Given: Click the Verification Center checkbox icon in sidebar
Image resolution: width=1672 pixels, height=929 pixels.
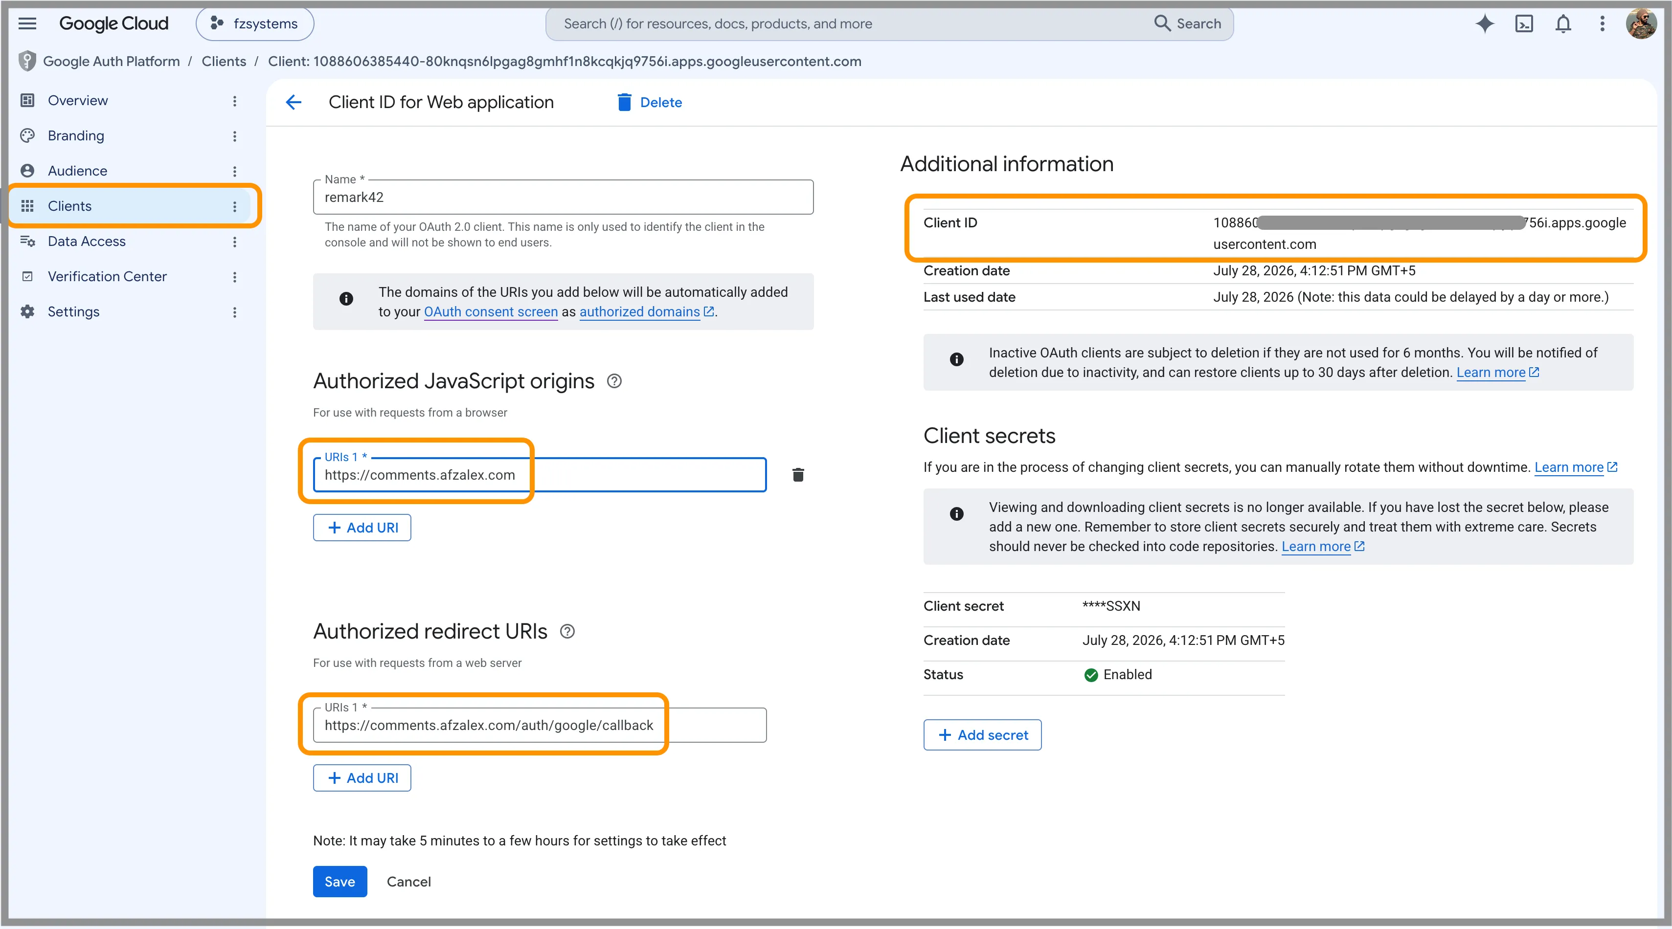Looking at the screenshot, I should point(27,276).
